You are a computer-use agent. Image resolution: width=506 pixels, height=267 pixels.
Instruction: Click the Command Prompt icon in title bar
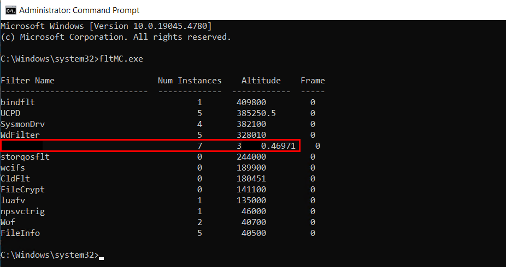point(10,10)
